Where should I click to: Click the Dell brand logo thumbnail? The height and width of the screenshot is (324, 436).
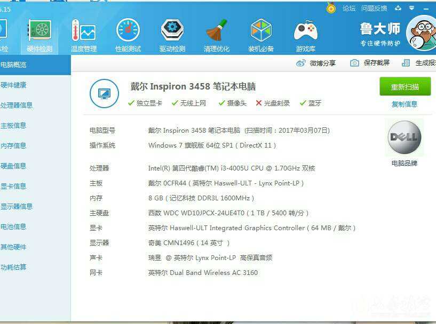tap(404, 137)
